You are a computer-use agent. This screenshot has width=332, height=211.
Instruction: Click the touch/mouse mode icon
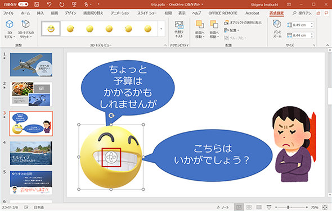[87, 4]
